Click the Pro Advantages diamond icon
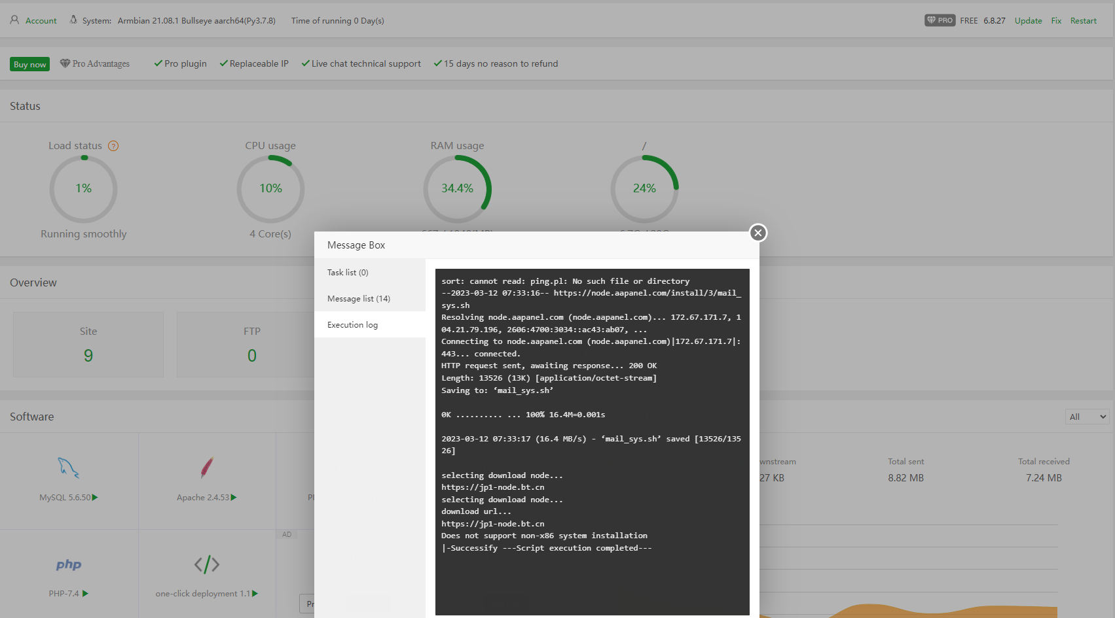Screen dimensions: 1115x618 65,63
